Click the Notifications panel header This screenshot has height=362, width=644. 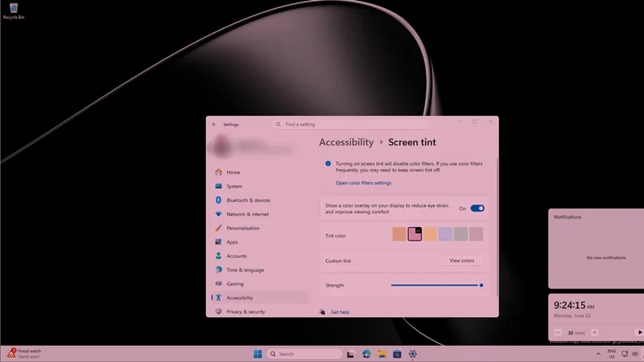568,217
